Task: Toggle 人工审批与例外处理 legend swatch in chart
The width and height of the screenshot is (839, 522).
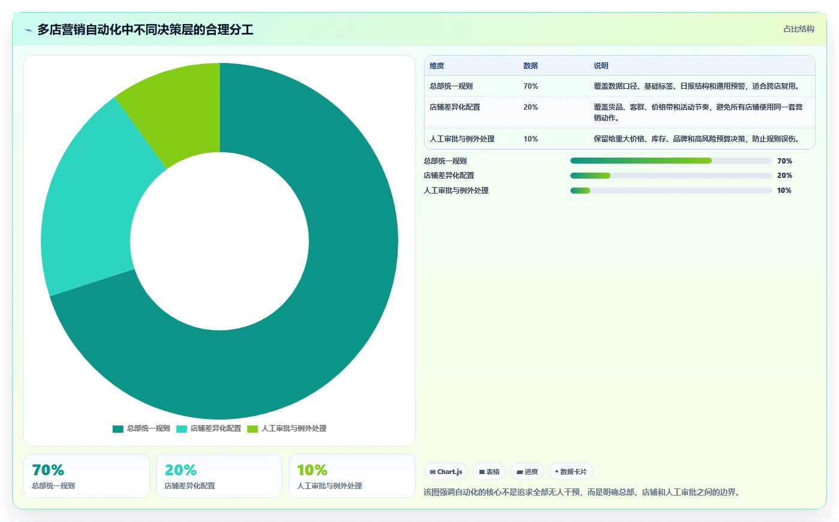Action: pos(252,429)
